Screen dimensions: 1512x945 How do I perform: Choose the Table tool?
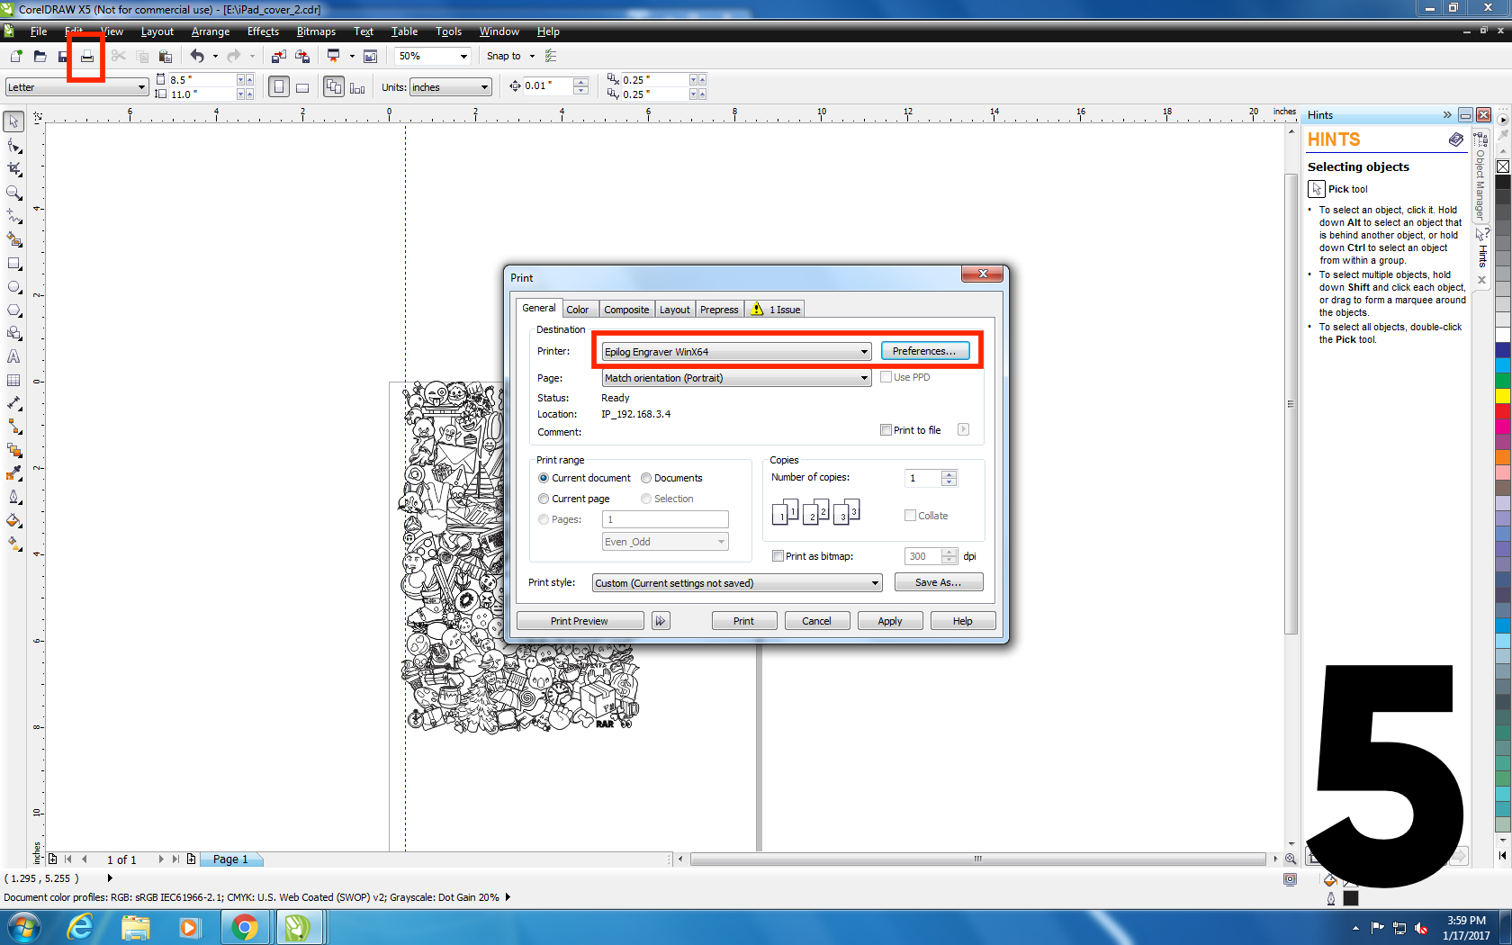(x=13, y=380)
